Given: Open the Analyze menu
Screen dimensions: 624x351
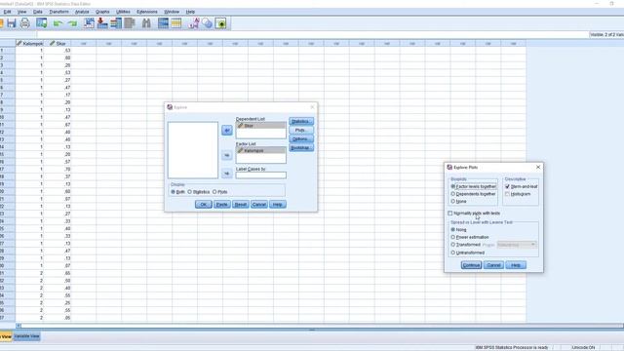Looking at the screenshot, I should (82, 12).
